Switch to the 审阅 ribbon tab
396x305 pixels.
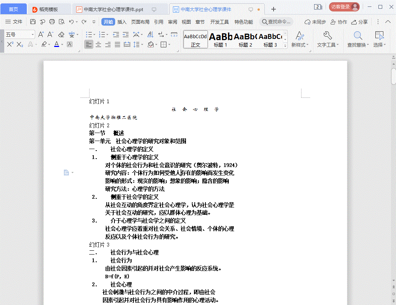[x=173, y=22]
